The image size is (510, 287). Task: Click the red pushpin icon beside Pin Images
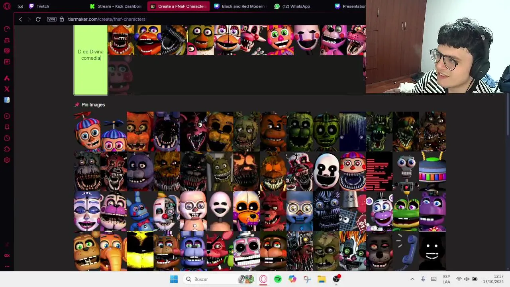pos(77,105)
